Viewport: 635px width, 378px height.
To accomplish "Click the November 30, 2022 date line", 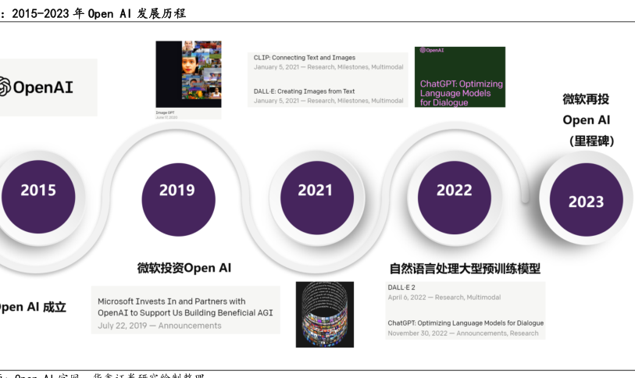I will point(462,333).
